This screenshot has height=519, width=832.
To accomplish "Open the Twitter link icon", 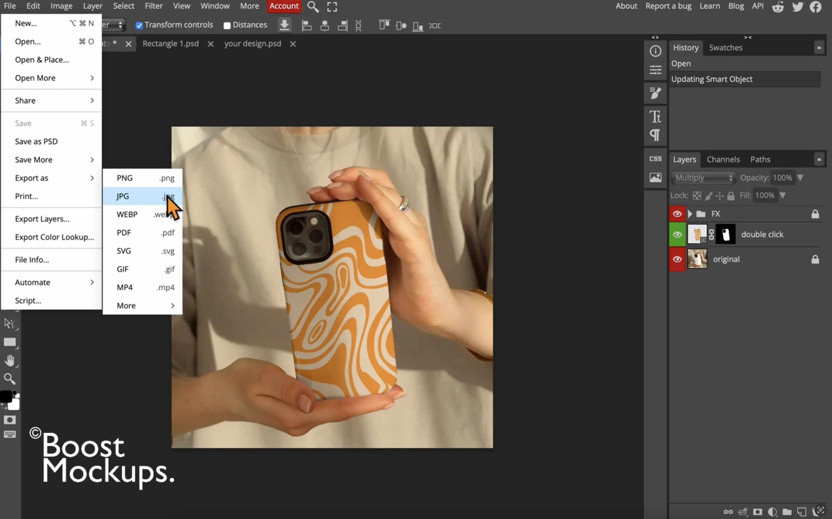I will click(797, 6).
